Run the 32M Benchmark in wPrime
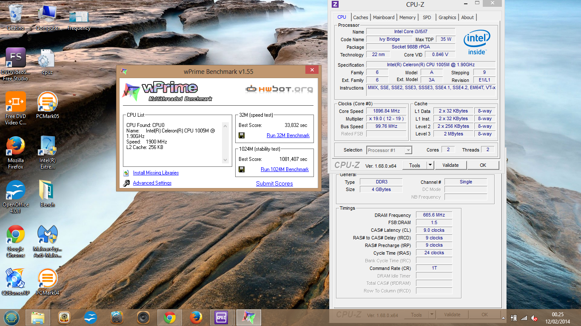The width and height of the screenshot is (581, 326). click(x=288, y=135)
